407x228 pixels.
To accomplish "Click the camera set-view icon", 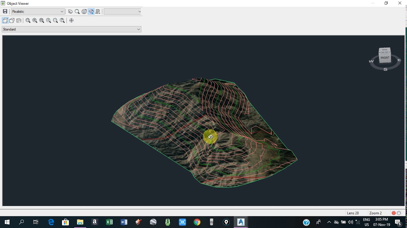I will tap(98, 11).
